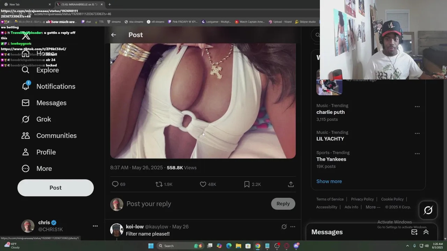This screenshot has height=251, width=447.
Task: Open the nfl streams bookmark
Action: coord(155,22)
